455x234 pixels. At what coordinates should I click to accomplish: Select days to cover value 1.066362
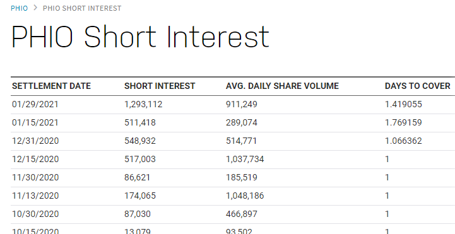click(x=403, y=141)
